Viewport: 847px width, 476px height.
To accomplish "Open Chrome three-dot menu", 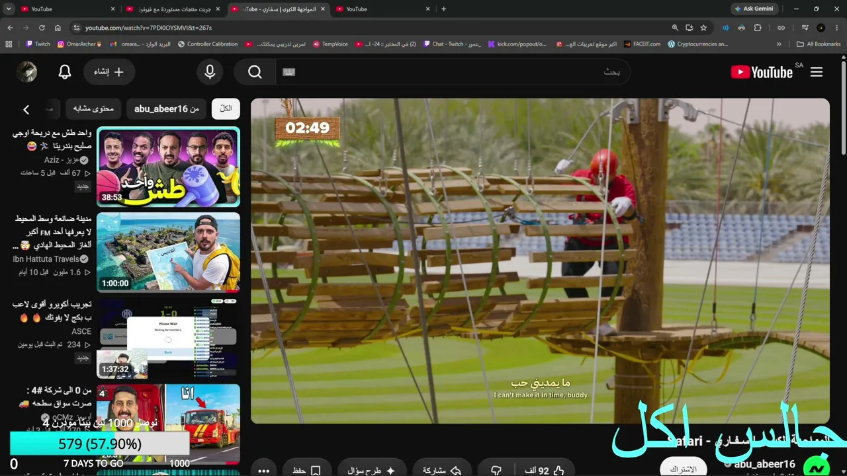I will coord(837,28).
